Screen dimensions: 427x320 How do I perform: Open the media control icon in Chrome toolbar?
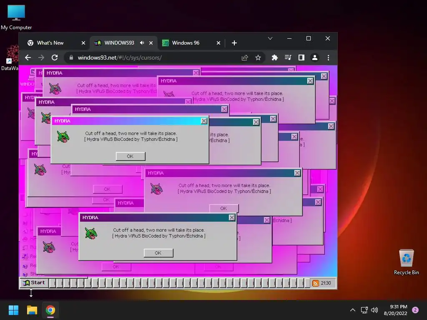[288, 57]
